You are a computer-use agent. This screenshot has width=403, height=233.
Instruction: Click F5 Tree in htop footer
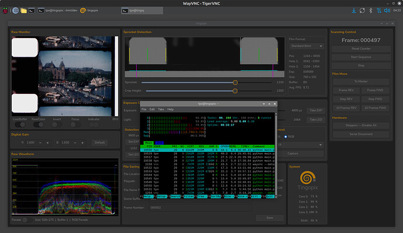click(x=202, y=197)
